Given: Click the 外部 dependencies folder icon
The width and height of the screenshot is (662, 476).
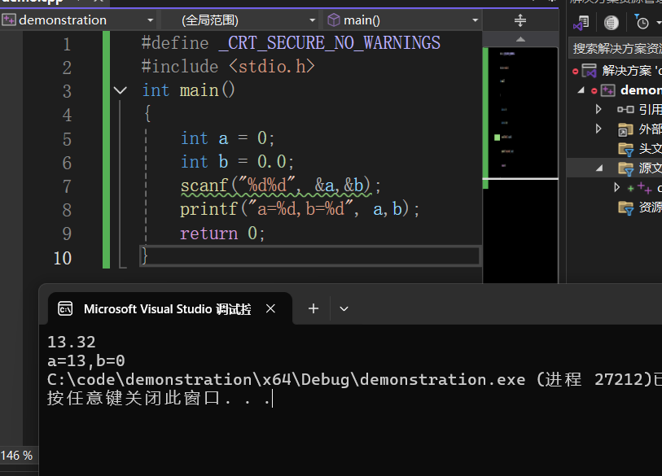Looking at the screenshot, I should 625,129.
